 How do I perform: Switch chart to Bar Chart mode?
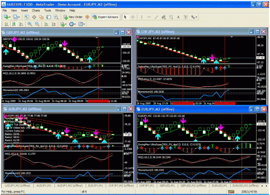pyautogui.click(x=6, y=24)
